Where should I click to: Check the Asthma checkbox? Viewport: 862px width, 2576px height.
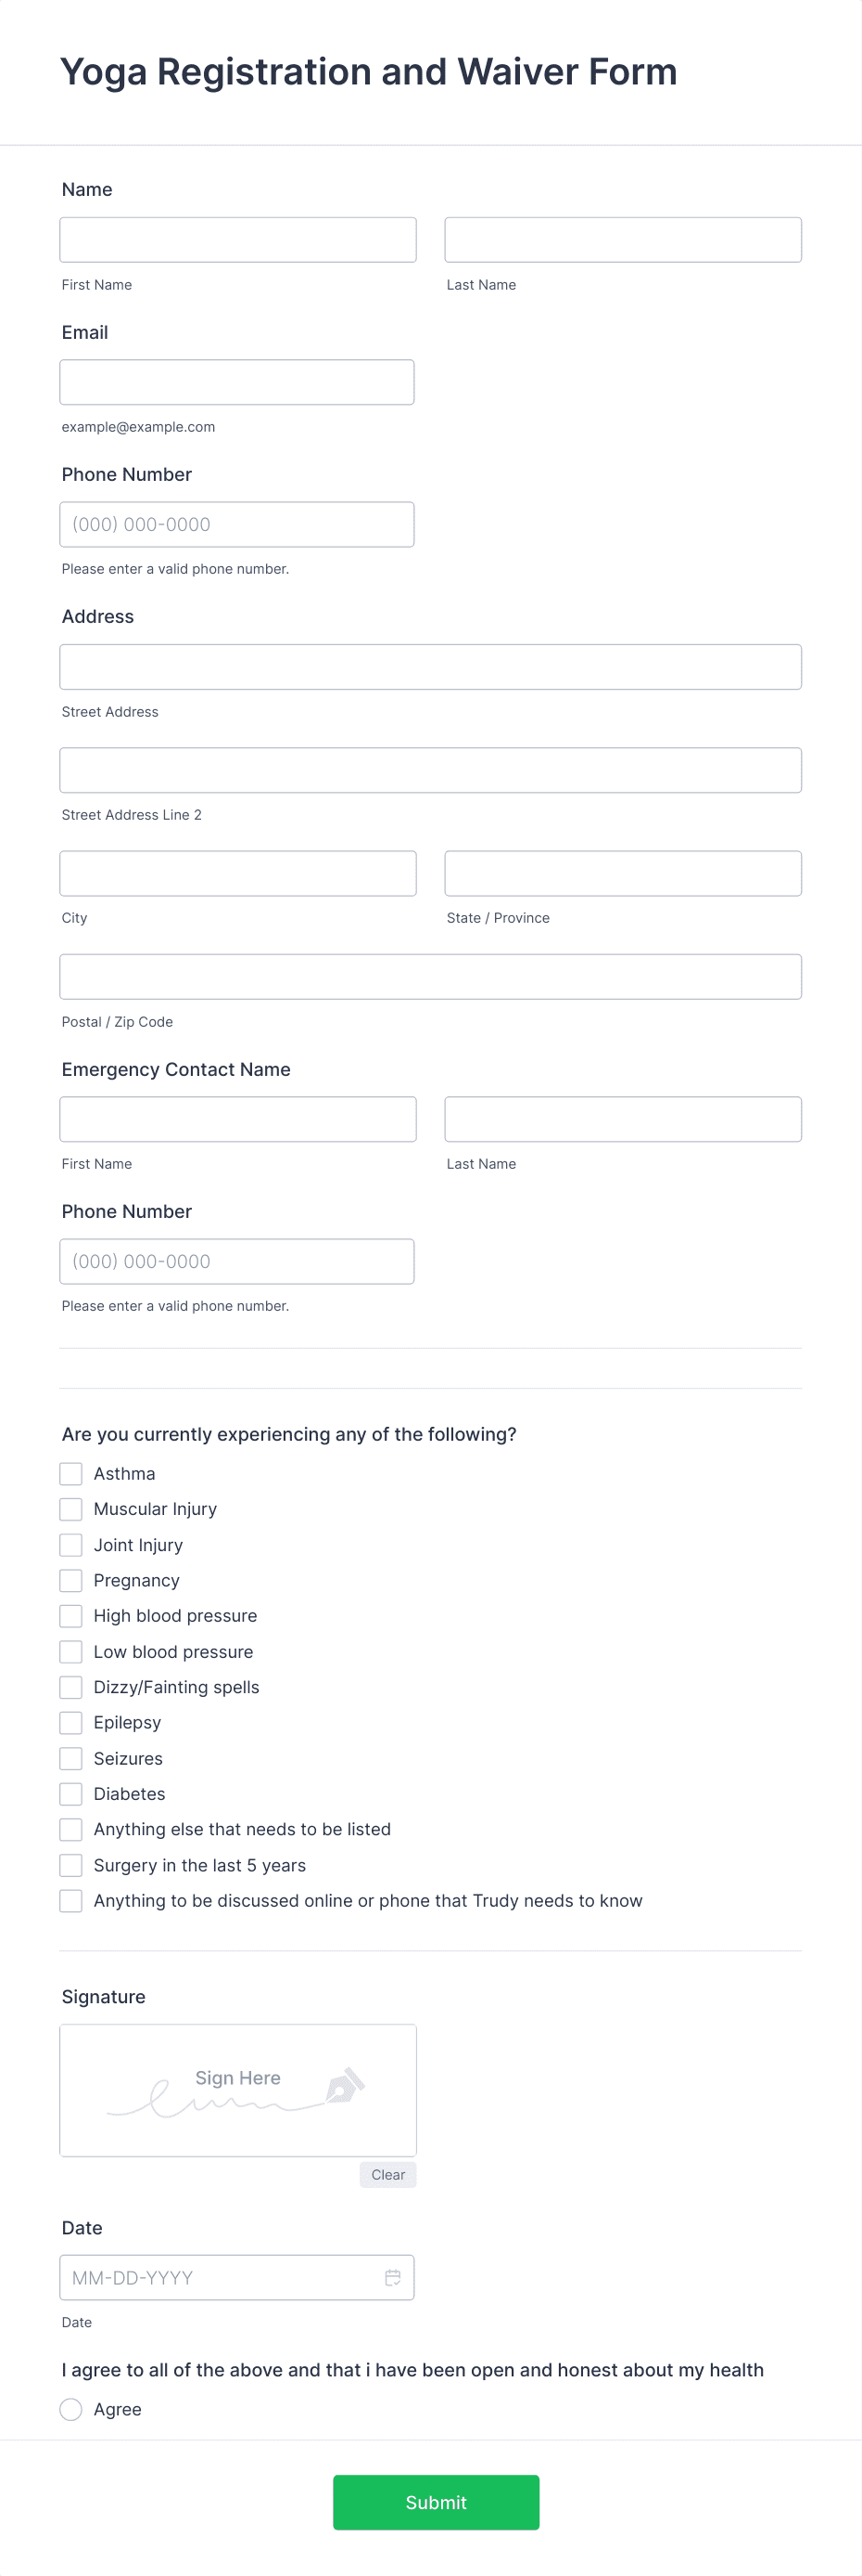click(70, 1473)
